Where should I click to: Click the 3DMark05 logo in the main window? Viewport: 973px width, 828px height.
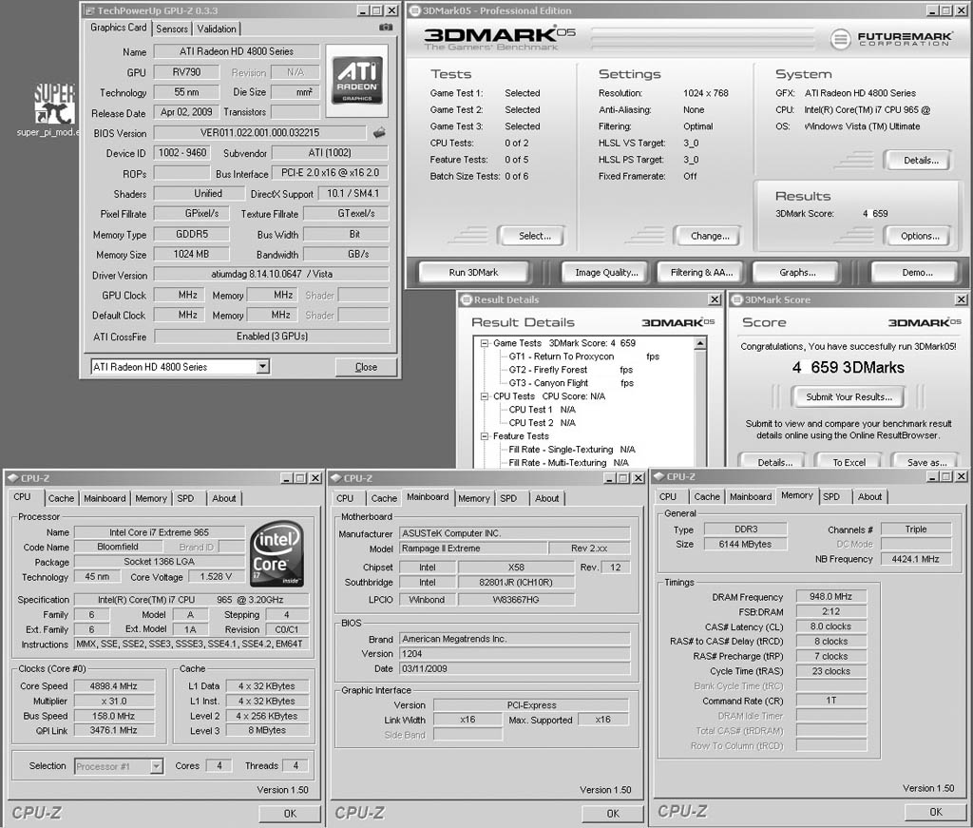coord(500,38)
